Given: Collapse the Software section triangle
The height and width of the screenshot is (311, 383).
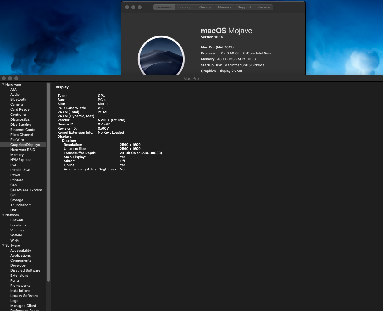Looking at the screenshot, I should pos(3,245).
